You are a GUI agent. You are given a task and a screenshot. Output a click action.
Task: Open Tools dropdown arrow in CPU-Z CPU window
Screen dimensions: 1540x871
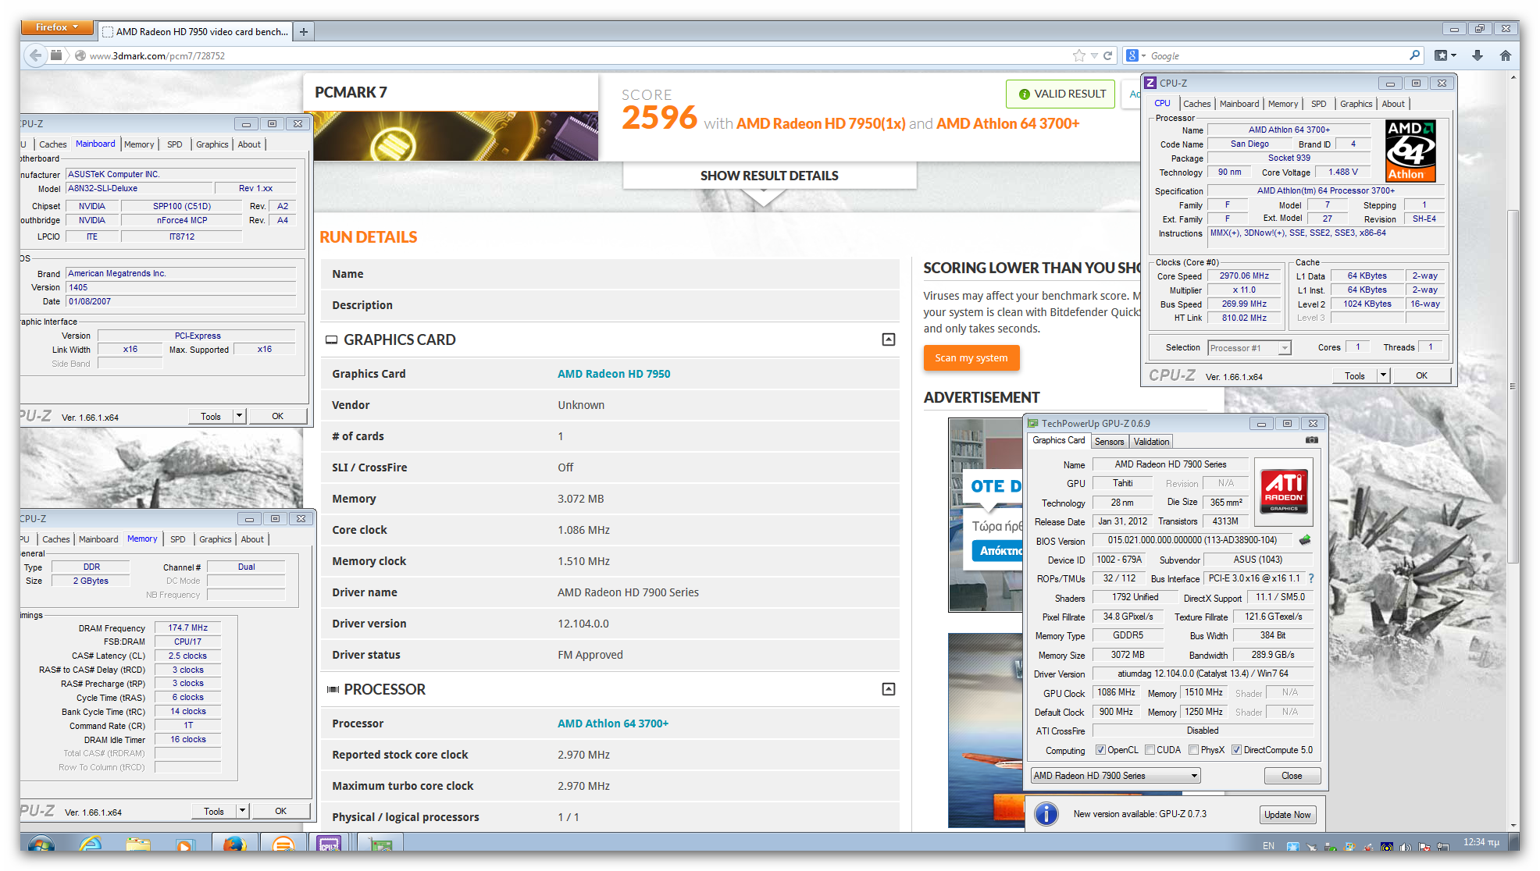(x=1383, y=375)
